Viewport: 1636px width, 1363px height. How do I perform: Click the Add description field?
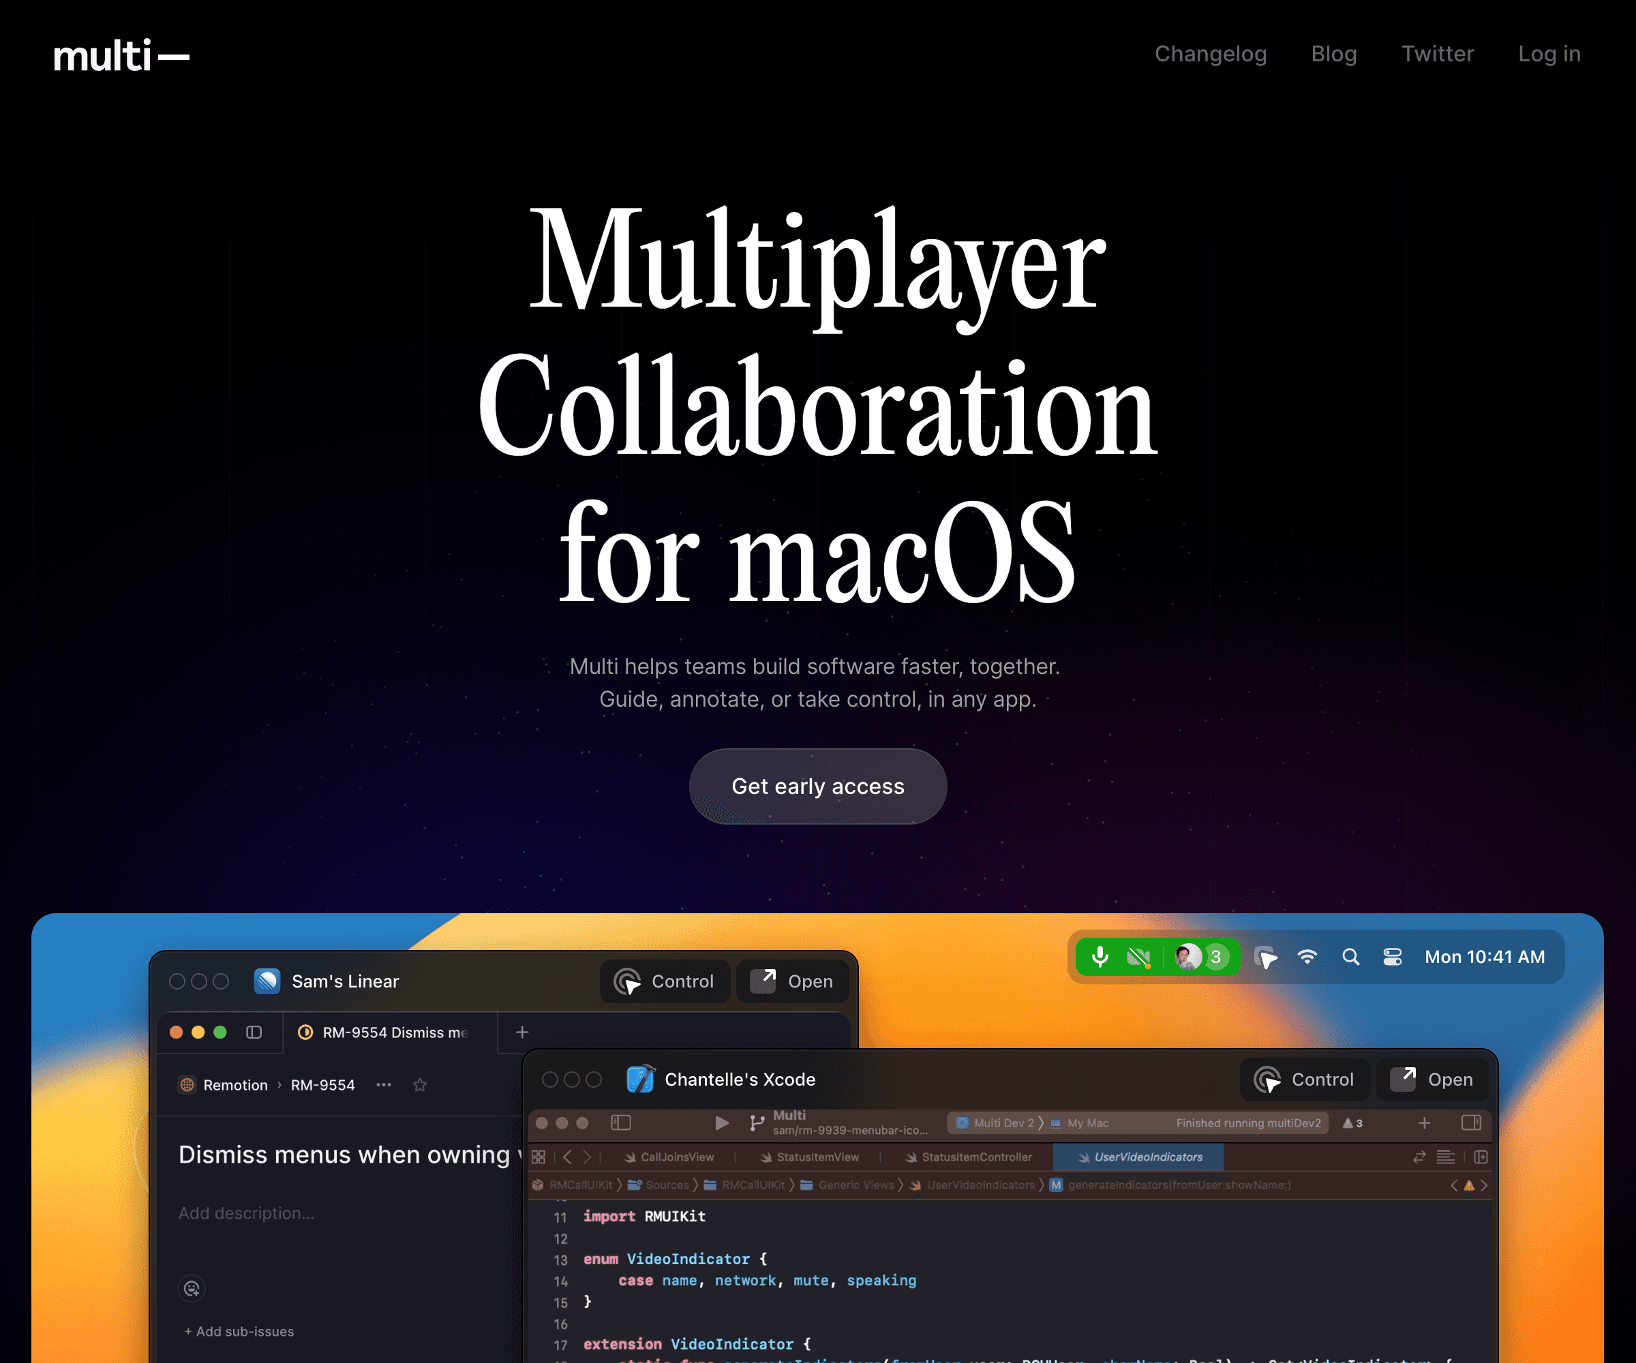(x=246, y=1212)
